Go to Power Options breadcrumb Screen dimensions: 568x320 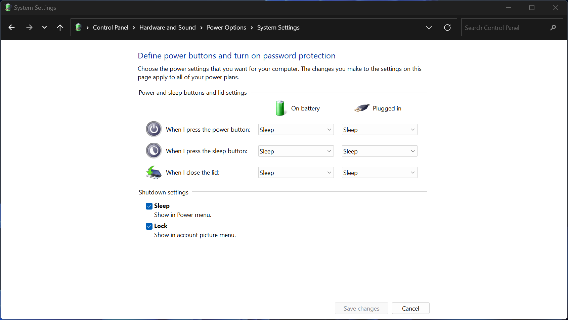226,28
